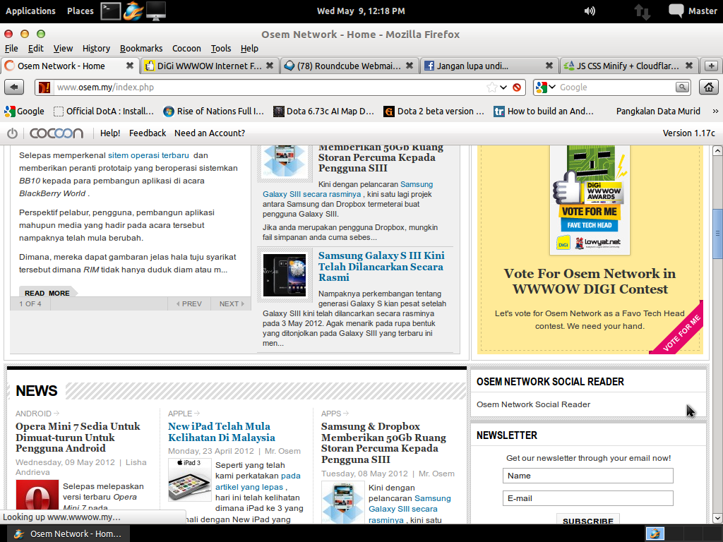Open the search engine selector dropdown

point(546,87)
